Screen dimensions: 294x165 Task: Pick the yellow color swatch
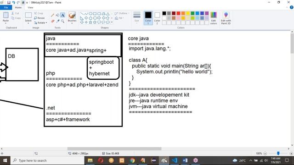[188, 13]
